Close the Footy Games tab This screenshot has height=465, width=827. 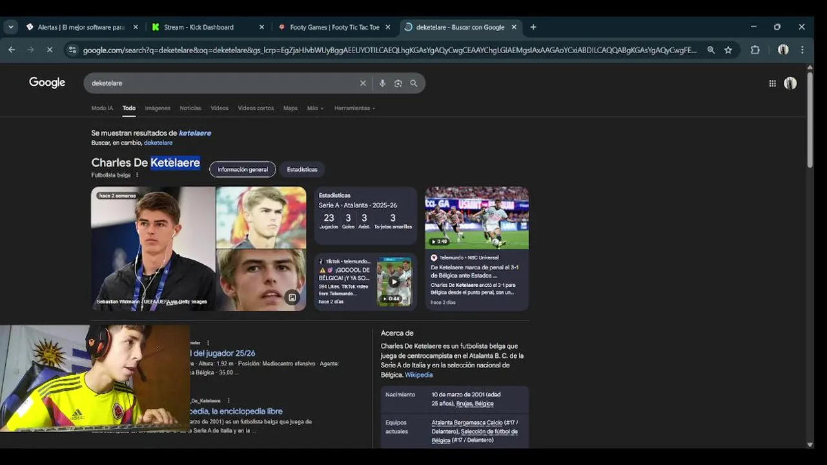click(x=388, y=27)
